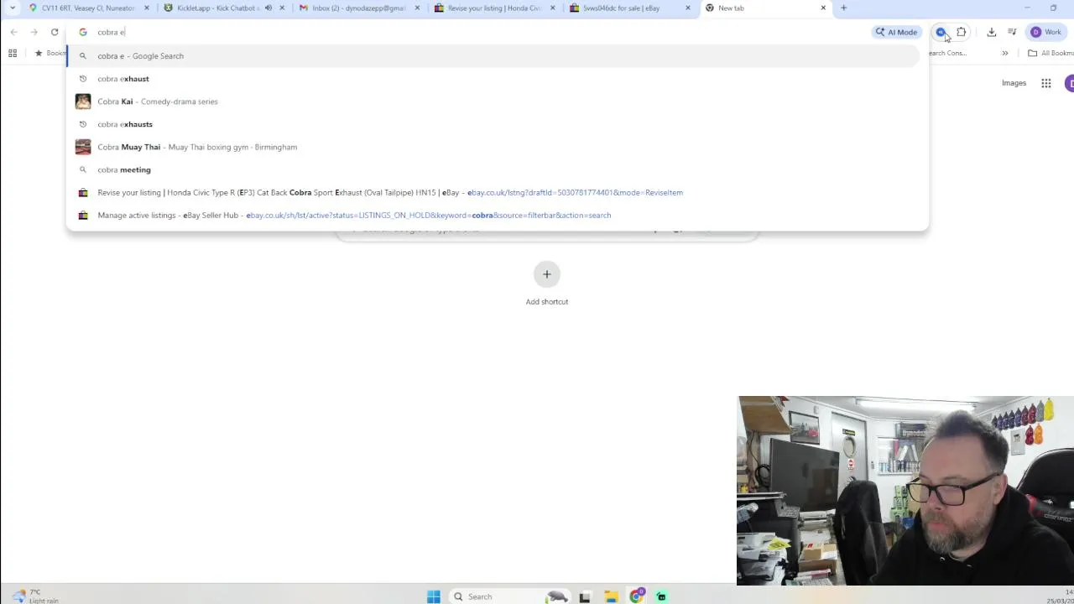Click the Cobra Muay Thai thumbnail image
Screen dimensions: 1074x604
point(83,147)
